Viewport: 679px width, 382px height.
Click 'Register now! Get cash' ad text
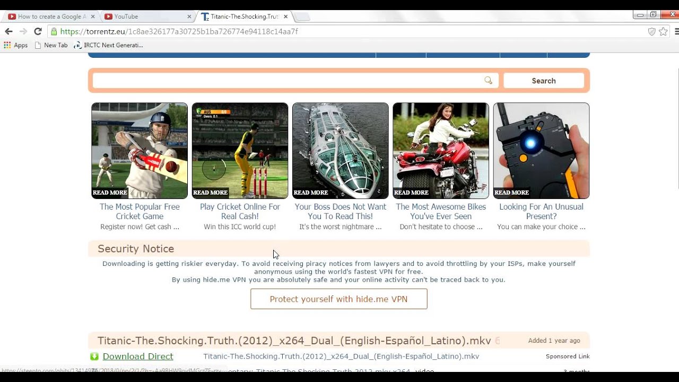(140, 227)
